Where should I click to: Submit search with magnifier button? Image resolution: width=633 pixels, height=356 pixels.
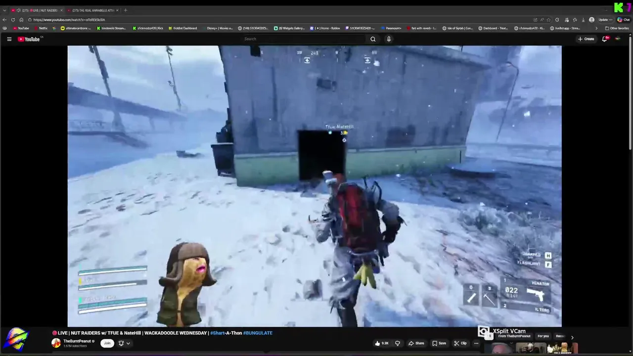point(373,39)
